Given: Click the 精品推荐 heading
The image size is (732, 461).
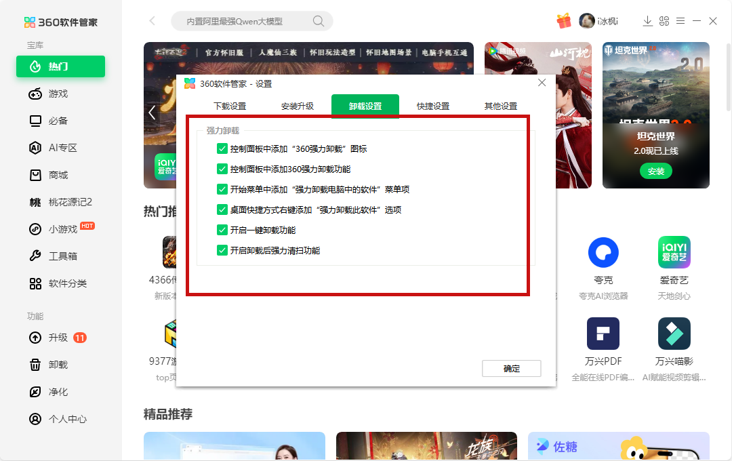Looking at the screenshot, I should (168, 414).
